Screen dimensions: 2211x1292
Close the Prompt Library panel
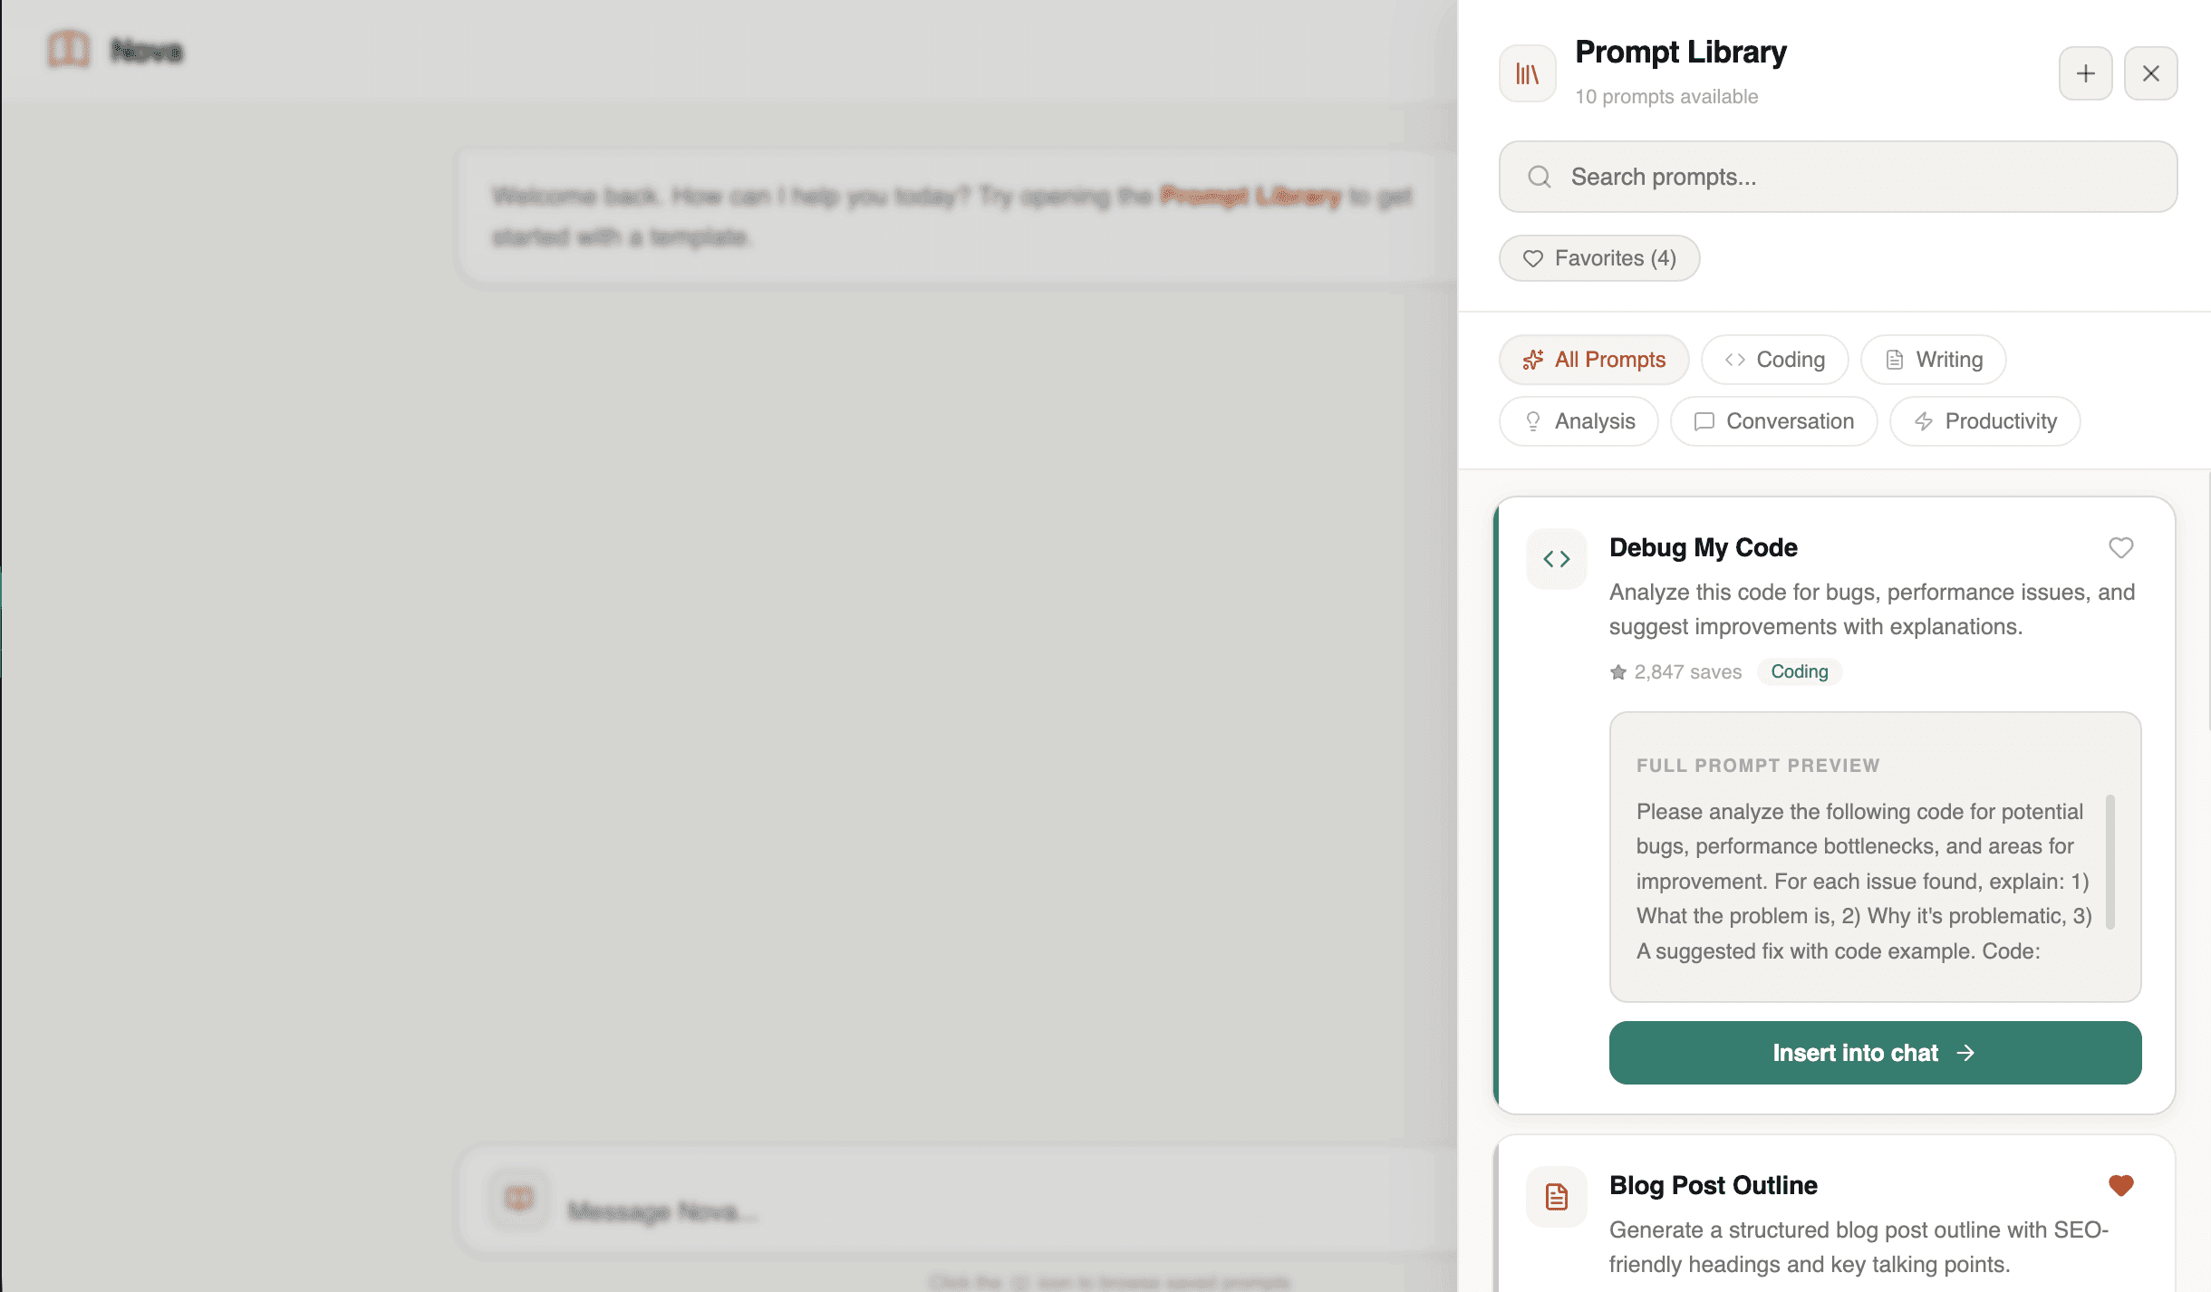tap(2150, 73)
